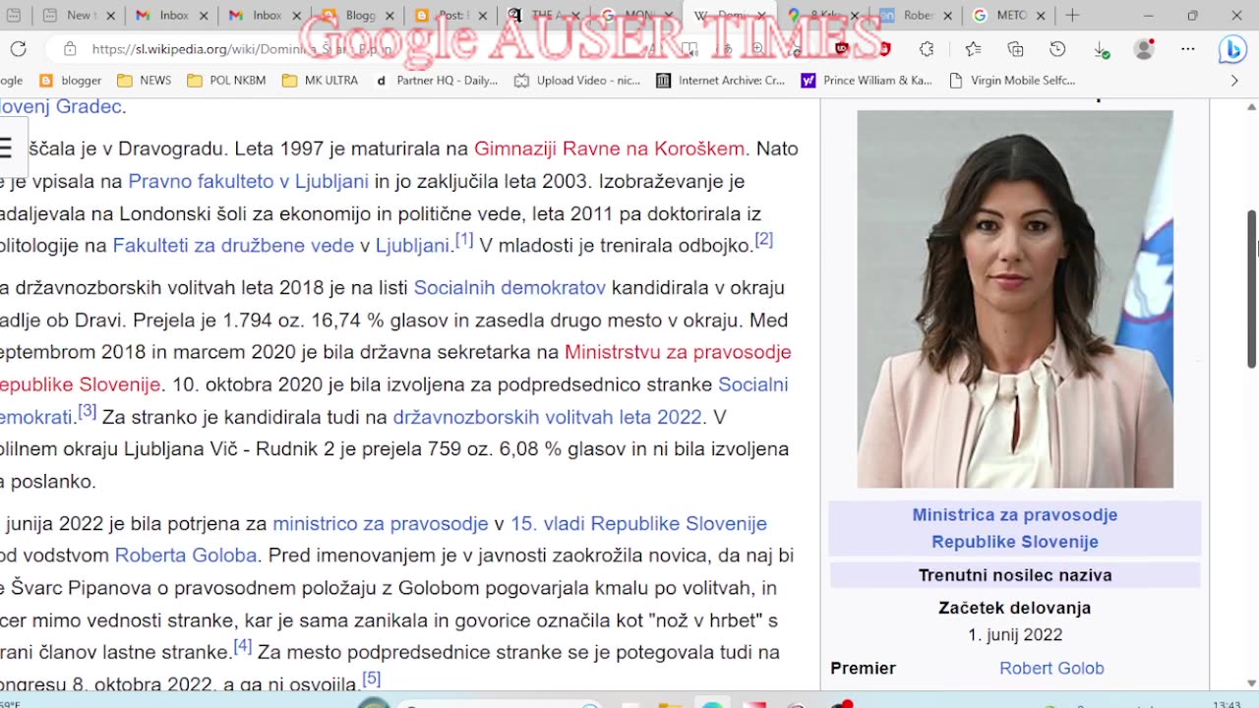1259x708 pixels.
Task: Show more bookmarks with the overflow chevron
Action: coord(1234,81)
